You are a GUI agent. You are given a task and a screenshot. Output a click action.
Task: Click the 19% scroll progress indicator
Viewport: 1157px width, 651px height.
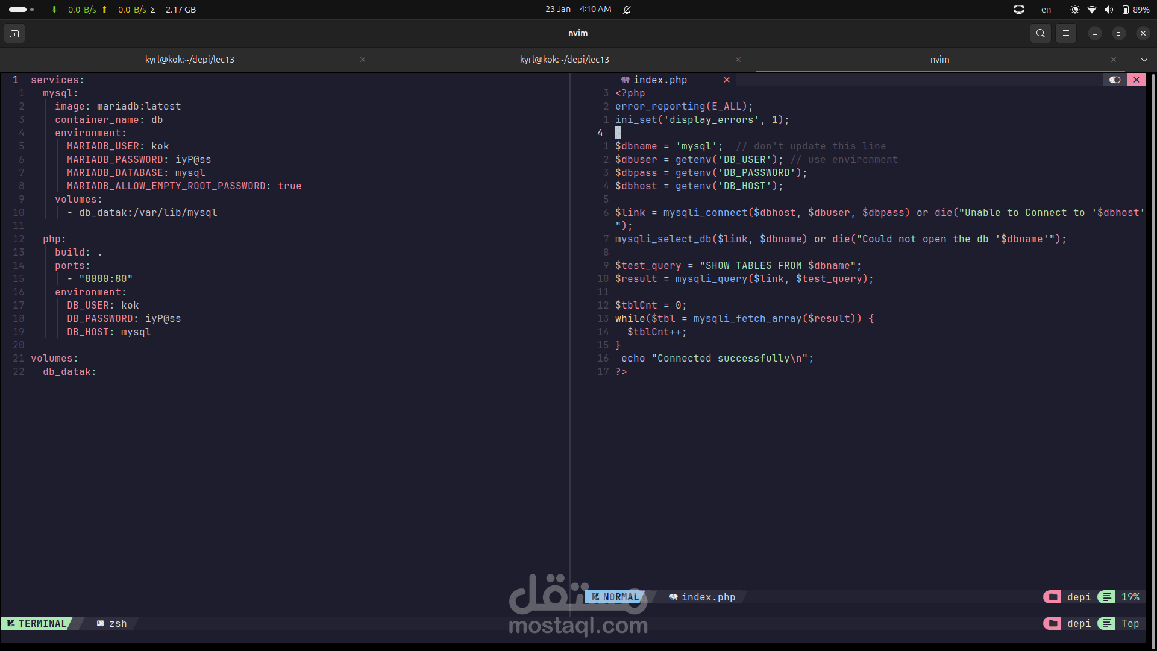(1130, 597)
